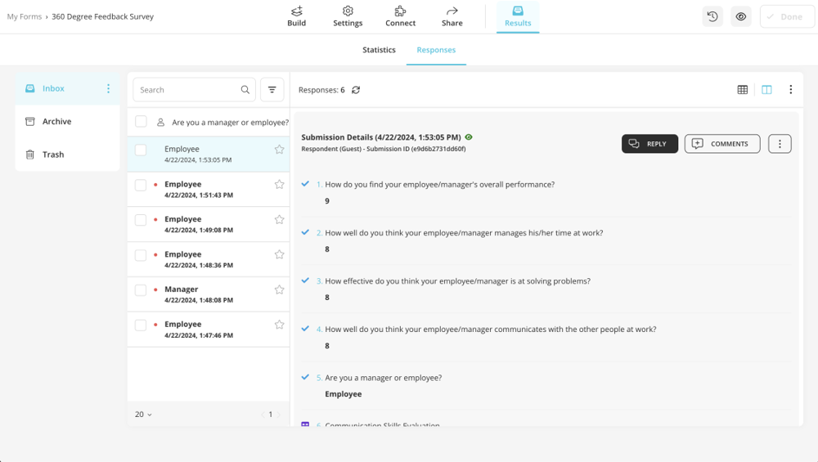Switch to split panel view
Viewport: 818px width, 462px height.
[x=766, y=90]
